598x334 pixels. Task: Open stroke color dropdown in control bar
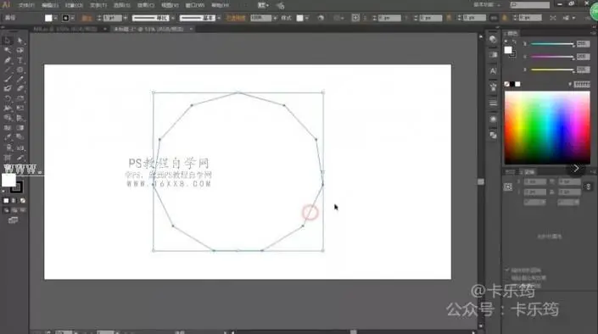[72, 18]
